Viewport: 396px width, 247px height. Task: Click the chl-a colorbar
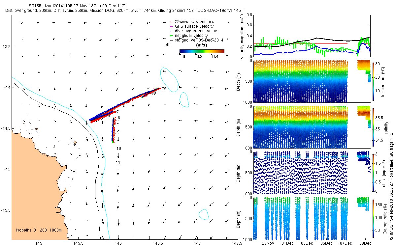(373, 173)
